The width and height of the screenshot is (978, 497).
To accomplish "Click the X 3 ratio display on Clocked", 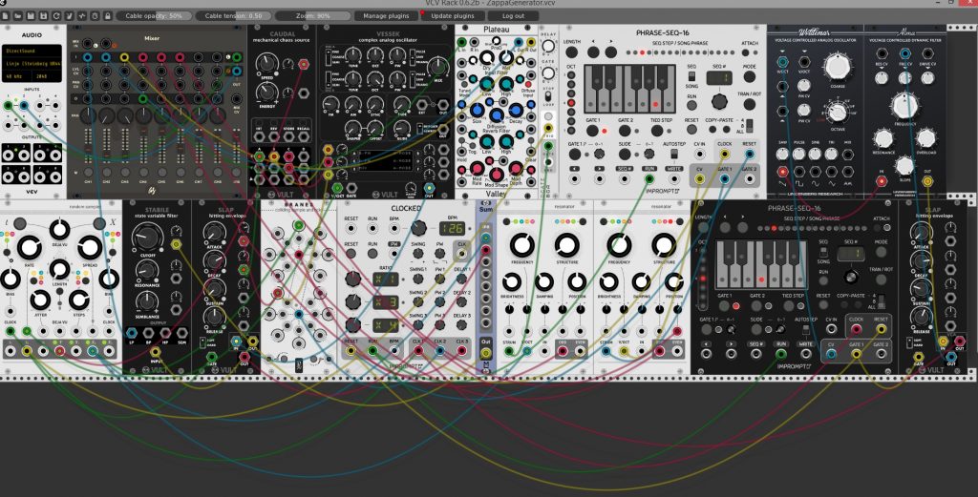I will coord(386,302).
